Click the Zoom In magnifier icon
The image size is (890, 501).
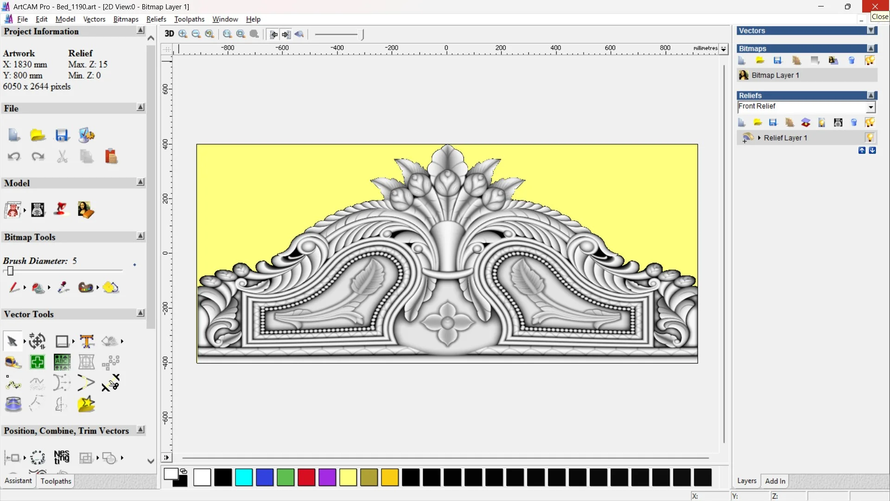[183, 34]
